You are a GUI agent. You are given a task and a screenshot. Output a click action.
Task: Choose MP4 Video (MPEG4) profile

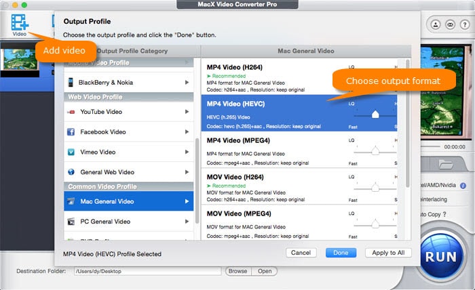pos(299,150)
